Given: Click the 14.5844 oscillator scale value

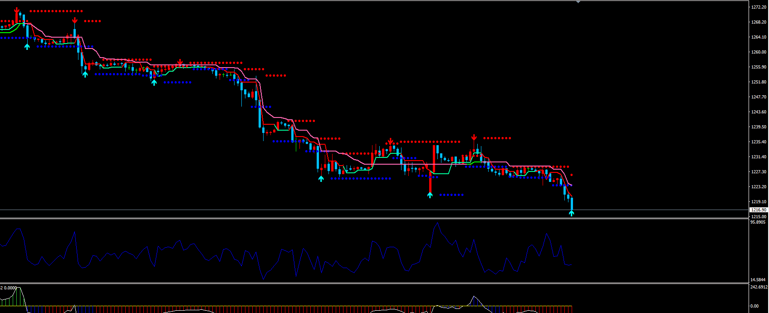Looking at the screenshot, I should pyautogui.click(x=759, y=280).
